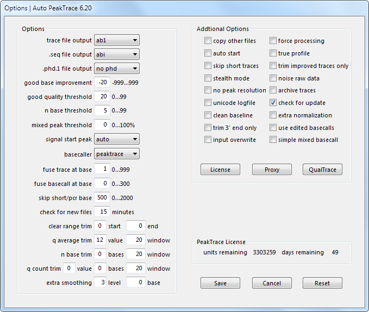Expand the signal start peak dropdown
369x312 pixels.
(x=117, y=139)
